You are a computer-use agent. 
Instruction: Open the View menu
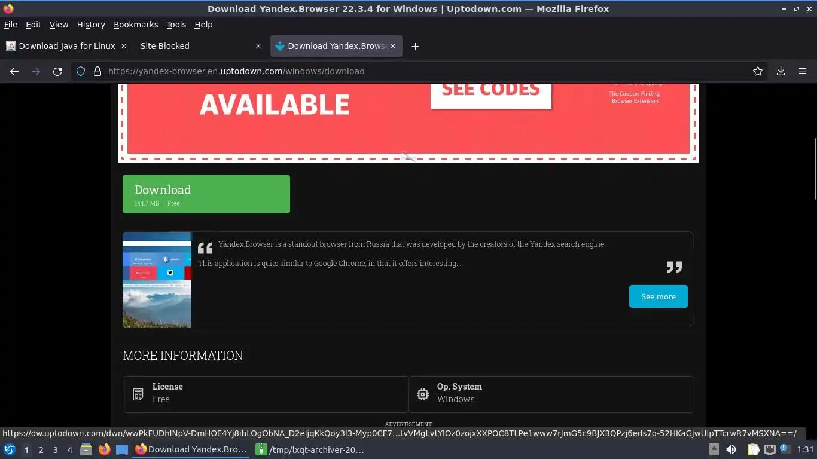pos(59,25)
